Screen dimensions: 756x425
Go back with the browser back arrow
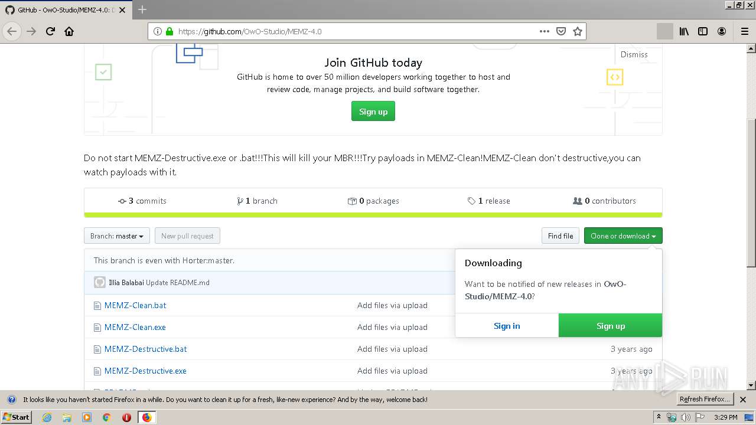coord(12,31)
